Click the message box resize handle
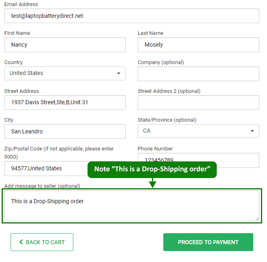Screen dimensions: 267x262 (257, 219)
